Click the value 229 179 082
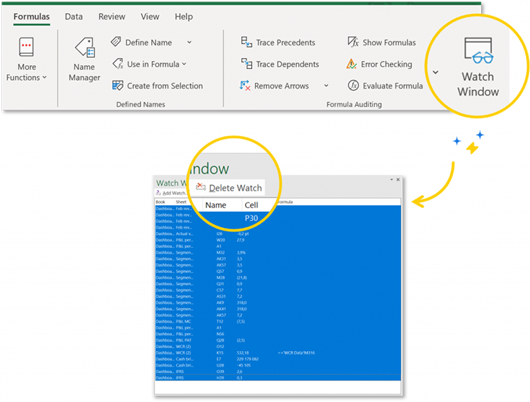Image resolution: width=530 pixels, height=402 pixels. click(248, 359)
